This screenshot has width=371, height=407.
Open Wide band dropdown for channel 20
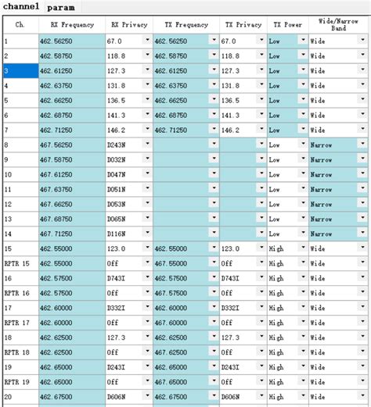[362, 396]
